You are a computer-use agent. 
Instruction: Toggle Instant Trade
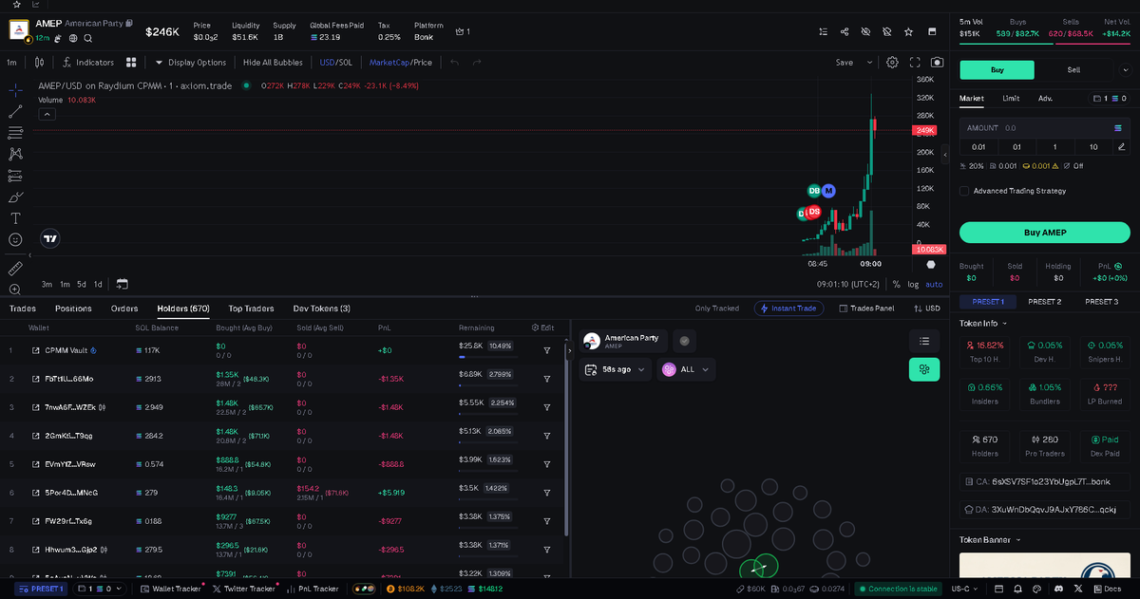point(788,309)
